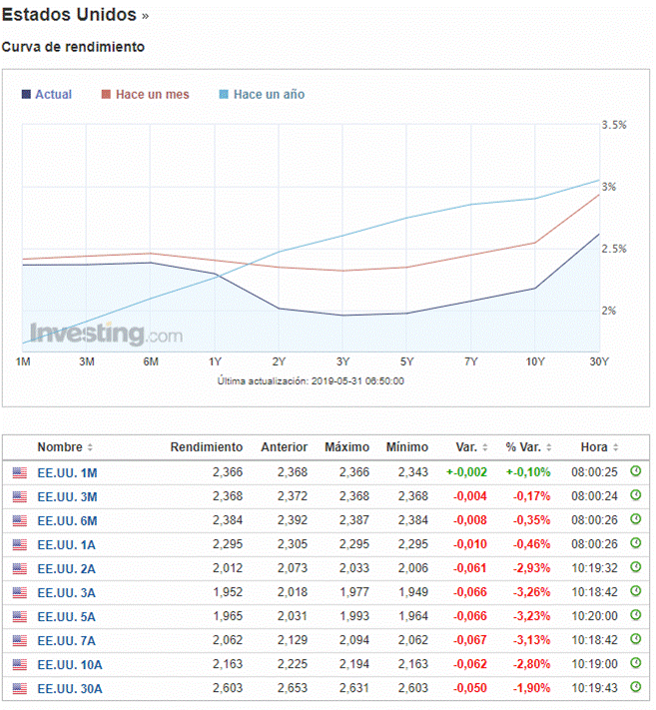The height and width of the screenshot is (710, 656).
Task: Toggle the Hace un año legend series
Action: (x=269, y=95)
